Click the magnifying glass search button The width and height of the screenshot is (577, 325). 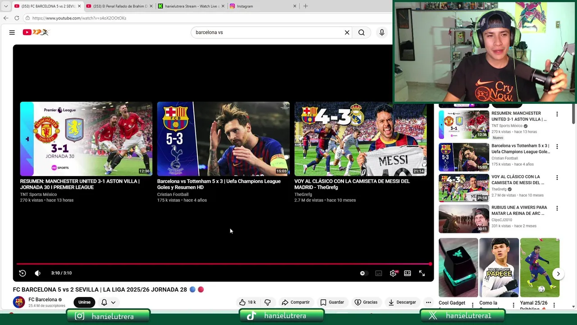362,32
